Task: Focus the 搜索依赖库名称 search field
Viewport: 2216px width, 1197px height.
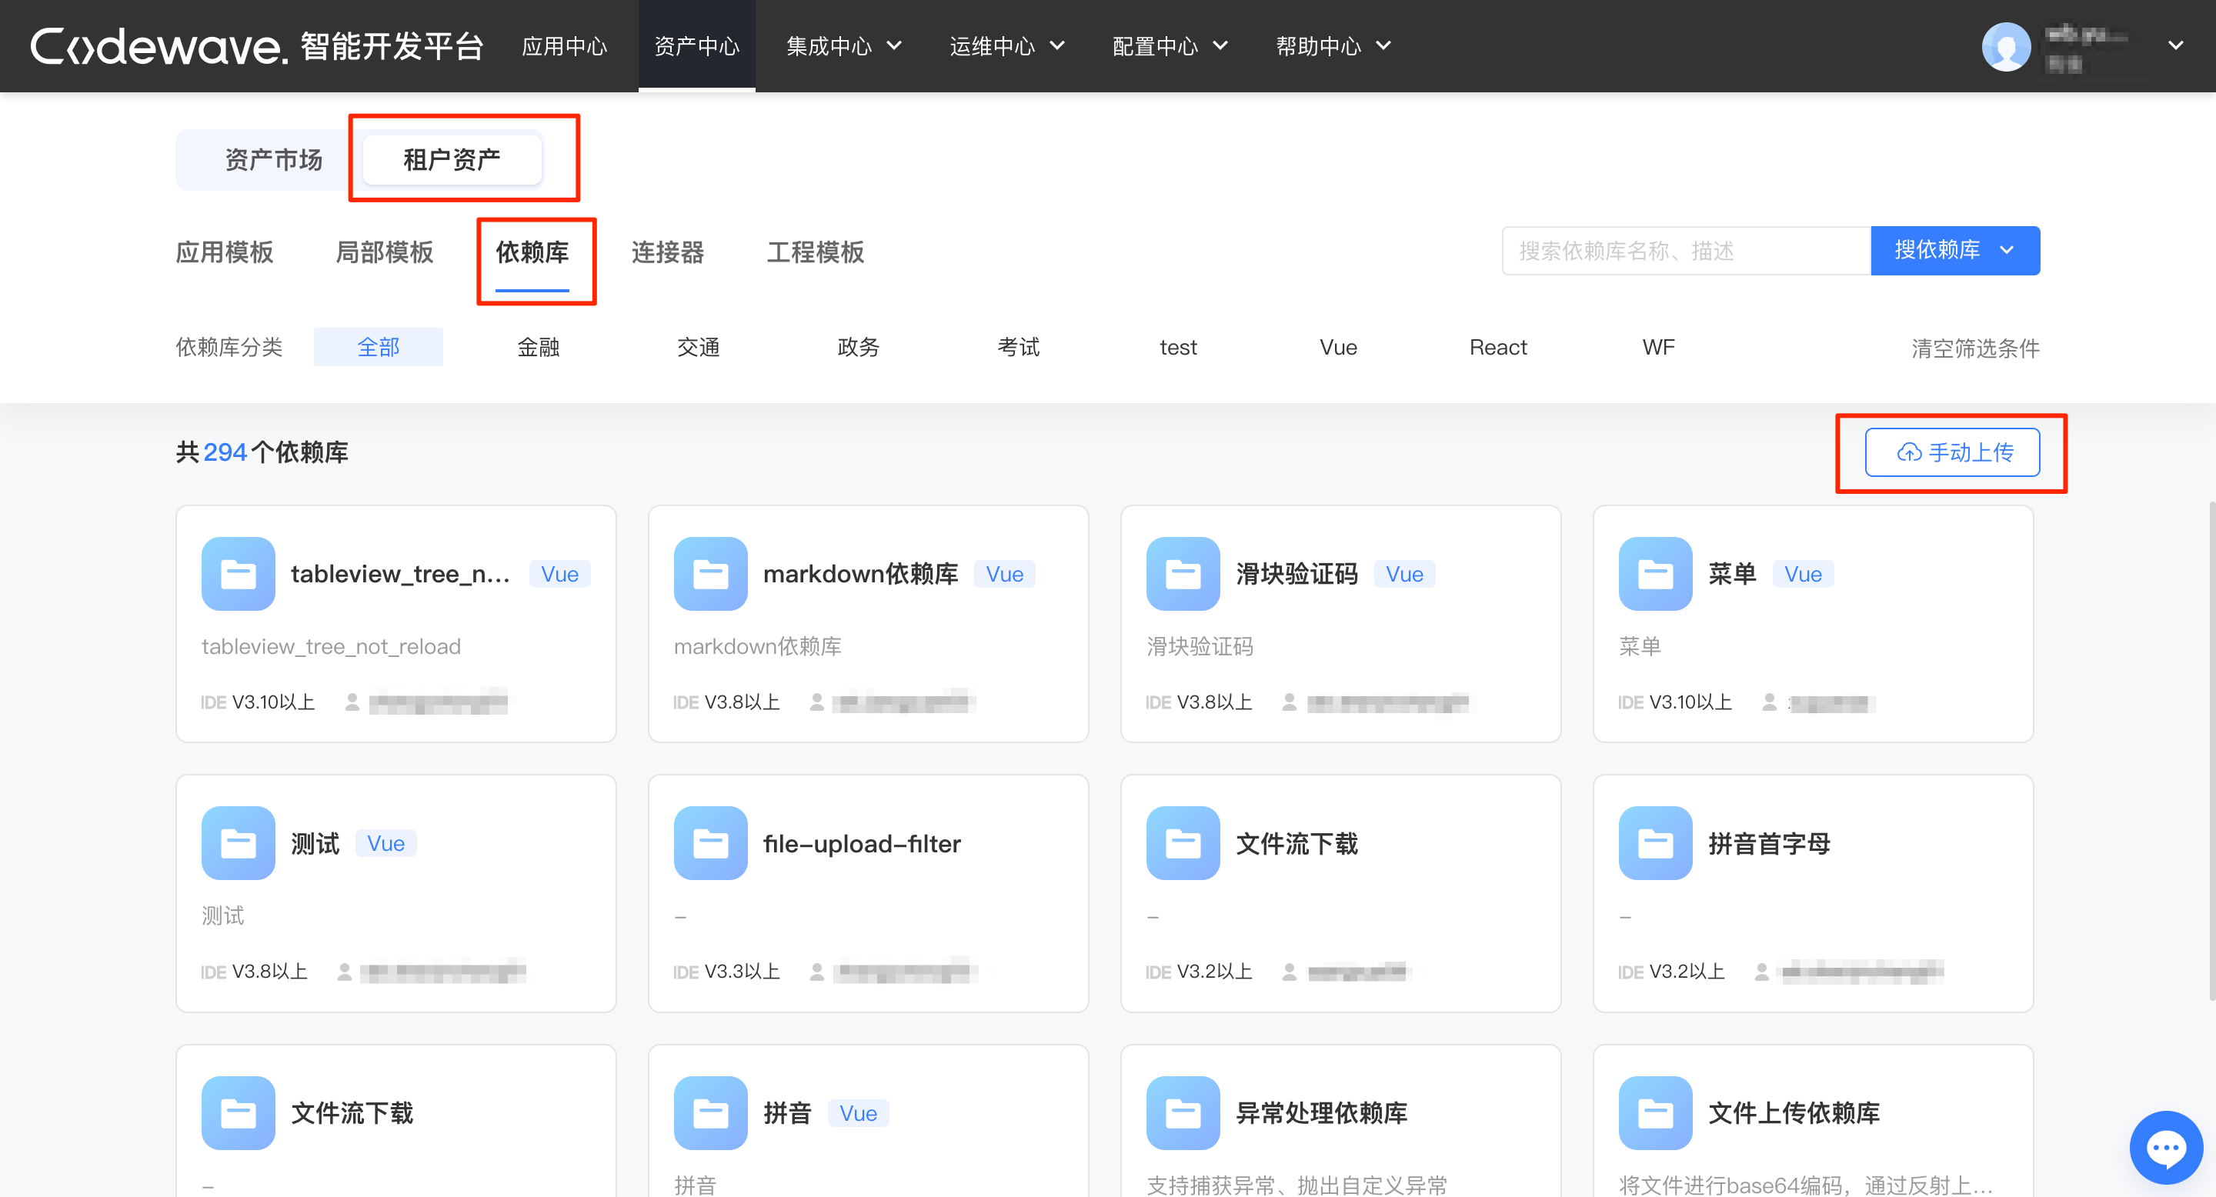Action: pyautogui.click(x=1686, y=250)
